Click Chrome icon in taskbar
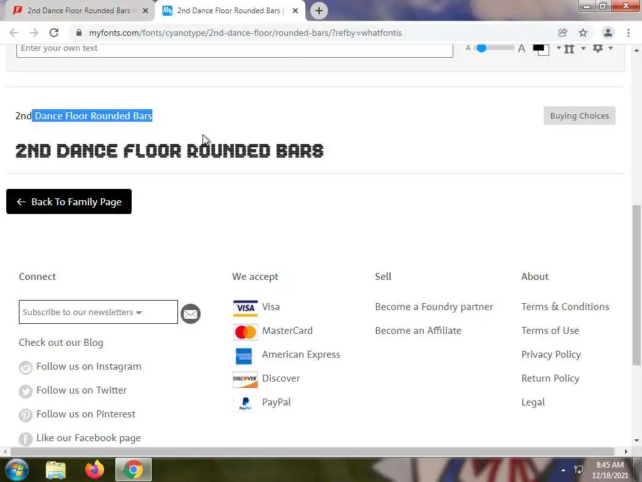The width and height of the screenshot is (642, 482). [x=134, y=469]
